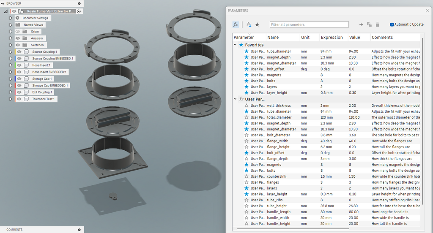The width and height of the screenshot is (433, 233).
Task: Click the BROWSER panel options dot icon
Action: [x=79, y=3]
